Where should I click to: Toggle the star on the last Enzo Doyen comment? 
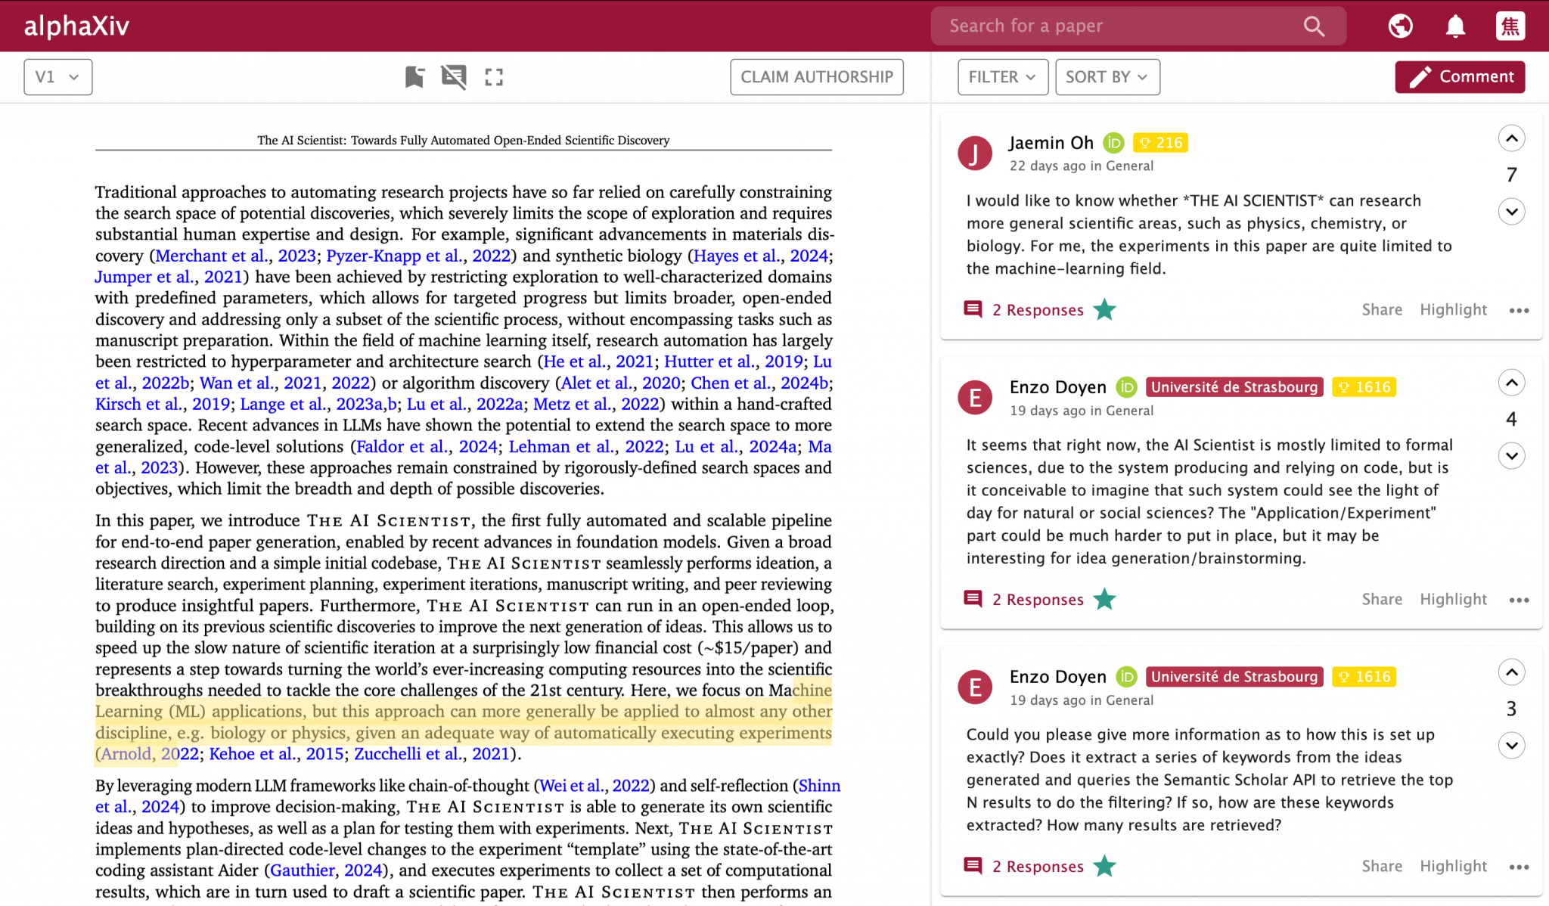[1105, 866]
